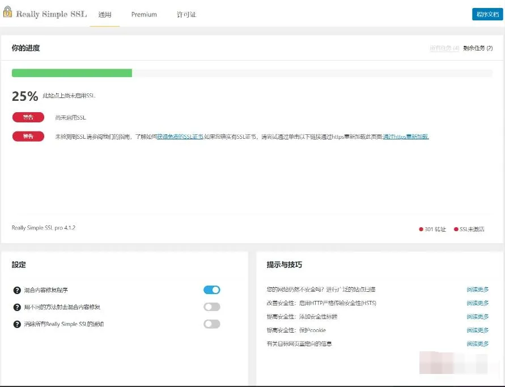
Task: Click the blue 程序文档 button
Action: coord(487,14)
